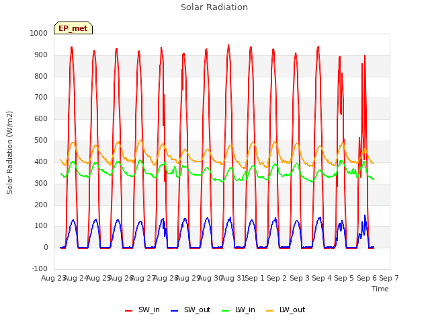
Task: Click the Sep 7 x-axis label
Action: [x=389, y=278]
